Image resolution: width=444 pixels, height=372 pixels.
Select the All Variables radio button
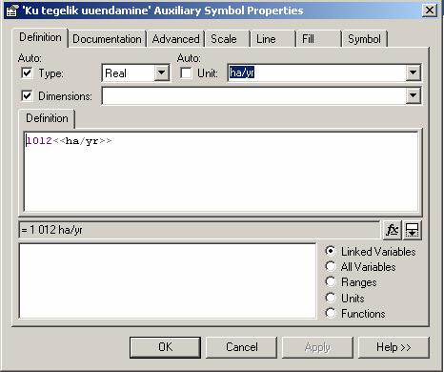click(x=331, y=266)
